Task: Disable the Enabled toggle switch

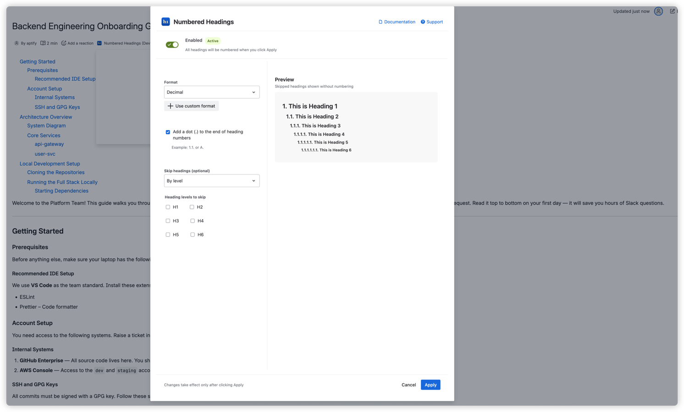Action: coord(172,44)
